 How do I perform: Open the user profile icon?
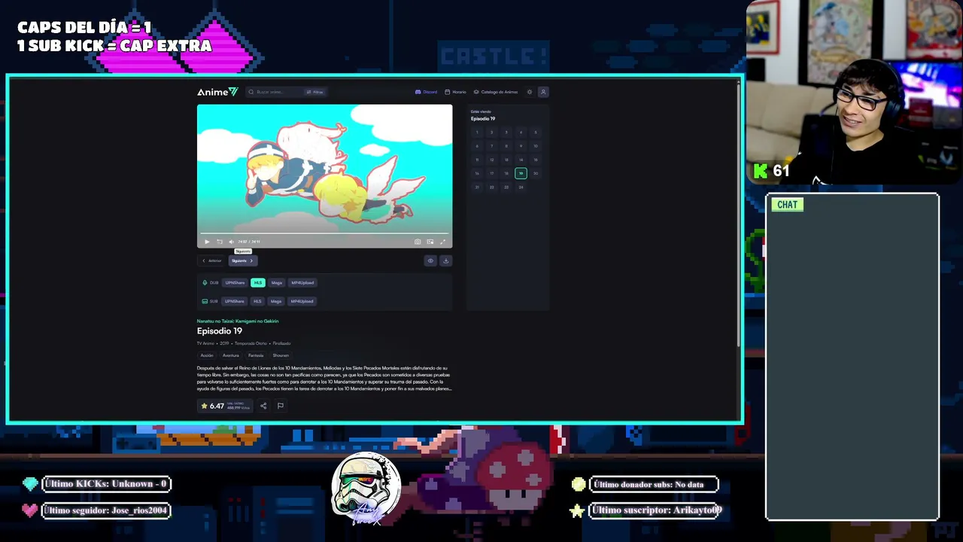click(x=543, y=92)
